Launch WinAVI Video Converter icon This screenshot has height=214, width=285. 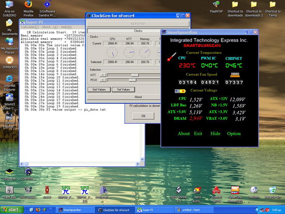pyautogui.click(x=9, y=102)
